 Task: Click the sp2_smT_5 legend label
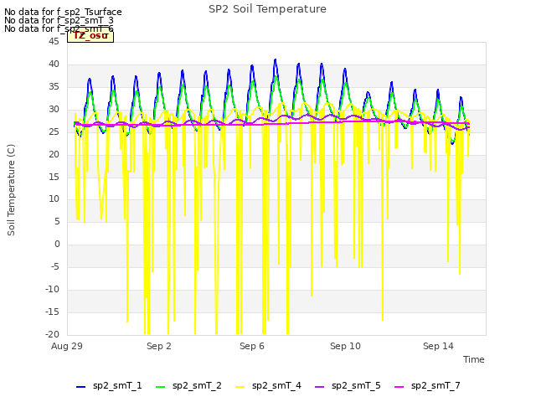coord(356,386)
